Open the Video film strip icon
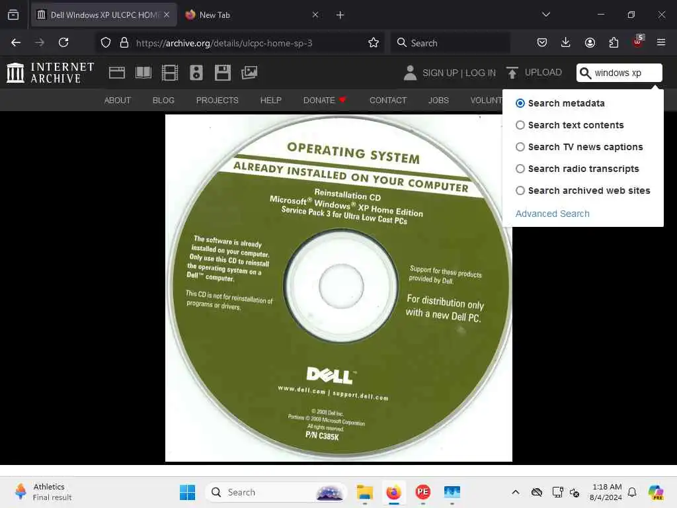Viewport: 677px width, 508px height. 170,73
